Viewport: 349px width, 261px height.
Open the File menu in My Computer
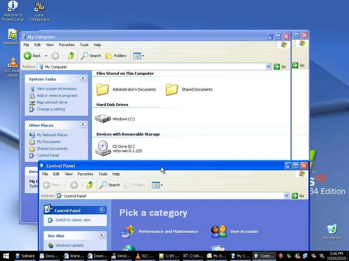[x=26, y=45]
